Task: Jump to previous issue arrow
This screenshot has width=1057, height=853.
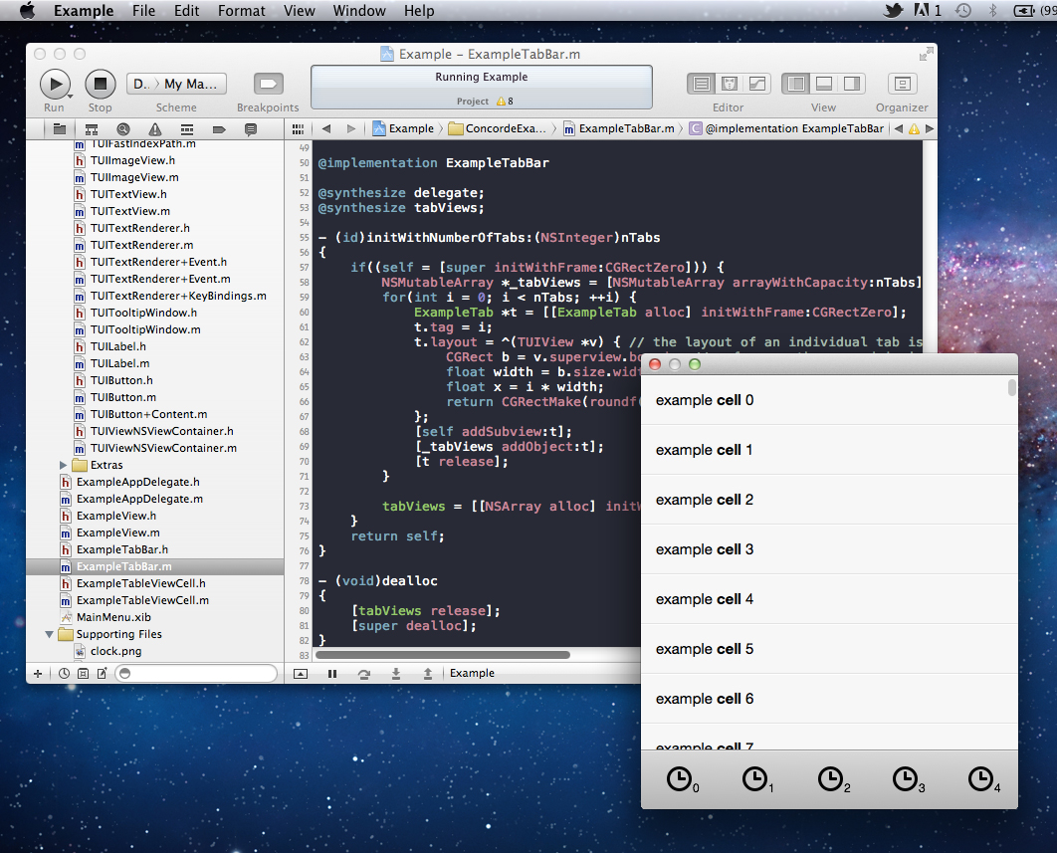Action: coord(899,128)
